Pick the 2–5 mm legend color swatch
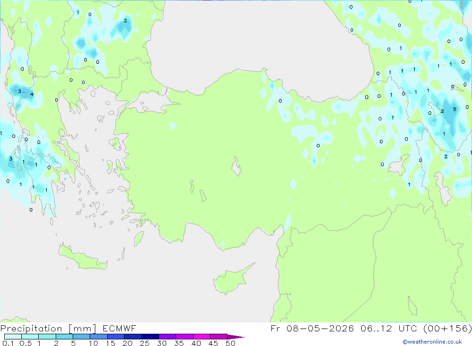 point(64,337)
